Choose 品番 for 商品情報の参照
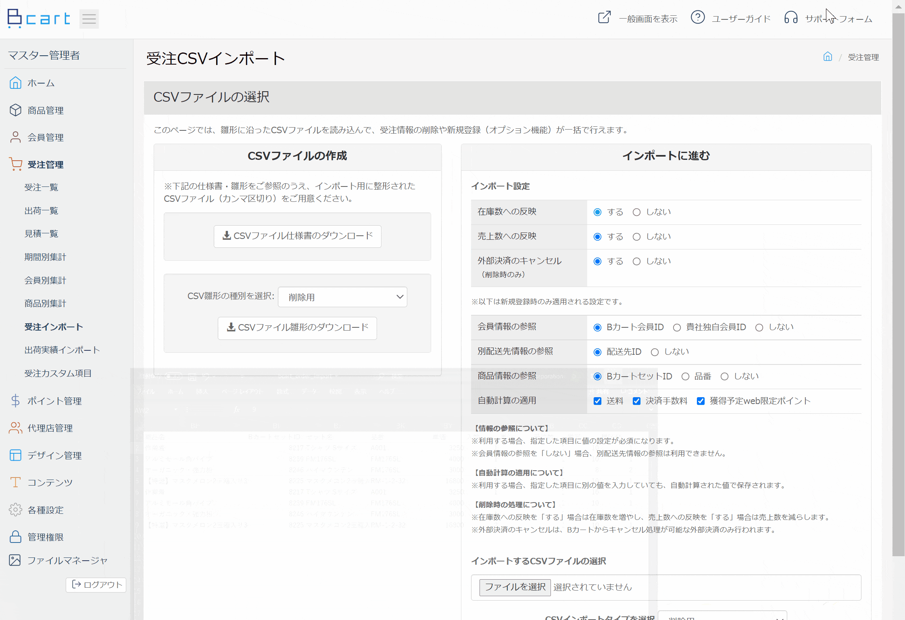The width and height of the screenshot is (905, 620). 685,377
